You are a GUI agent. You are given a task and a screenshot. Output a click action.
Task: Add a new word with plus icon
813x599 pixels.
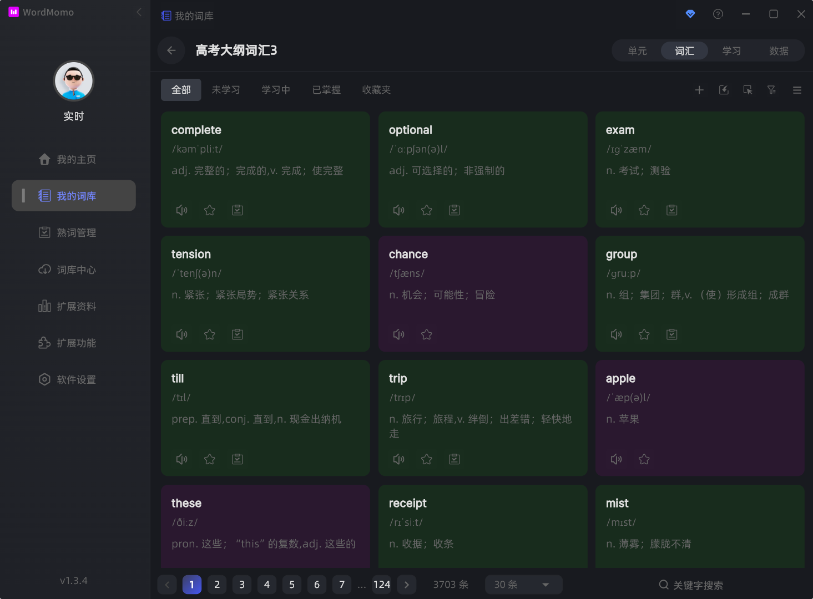click(699, 90)
